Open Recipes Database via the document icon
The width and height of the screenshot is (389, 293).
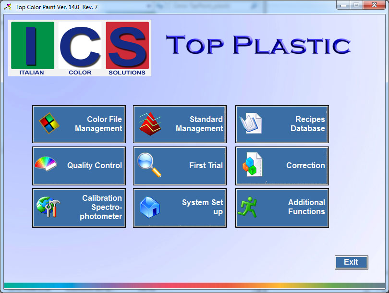pos(251,123)
